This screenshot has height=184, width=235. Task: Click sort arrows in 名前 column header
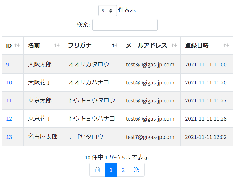tap(57, 45)
